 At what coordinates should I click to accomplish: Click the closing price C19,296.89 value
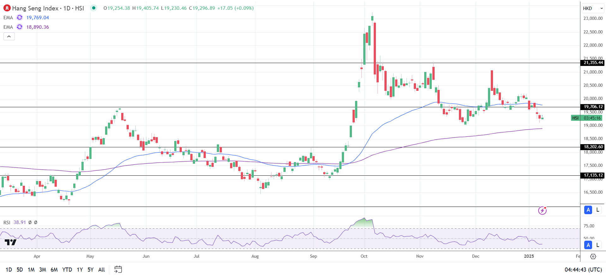[x=202, y=8]
